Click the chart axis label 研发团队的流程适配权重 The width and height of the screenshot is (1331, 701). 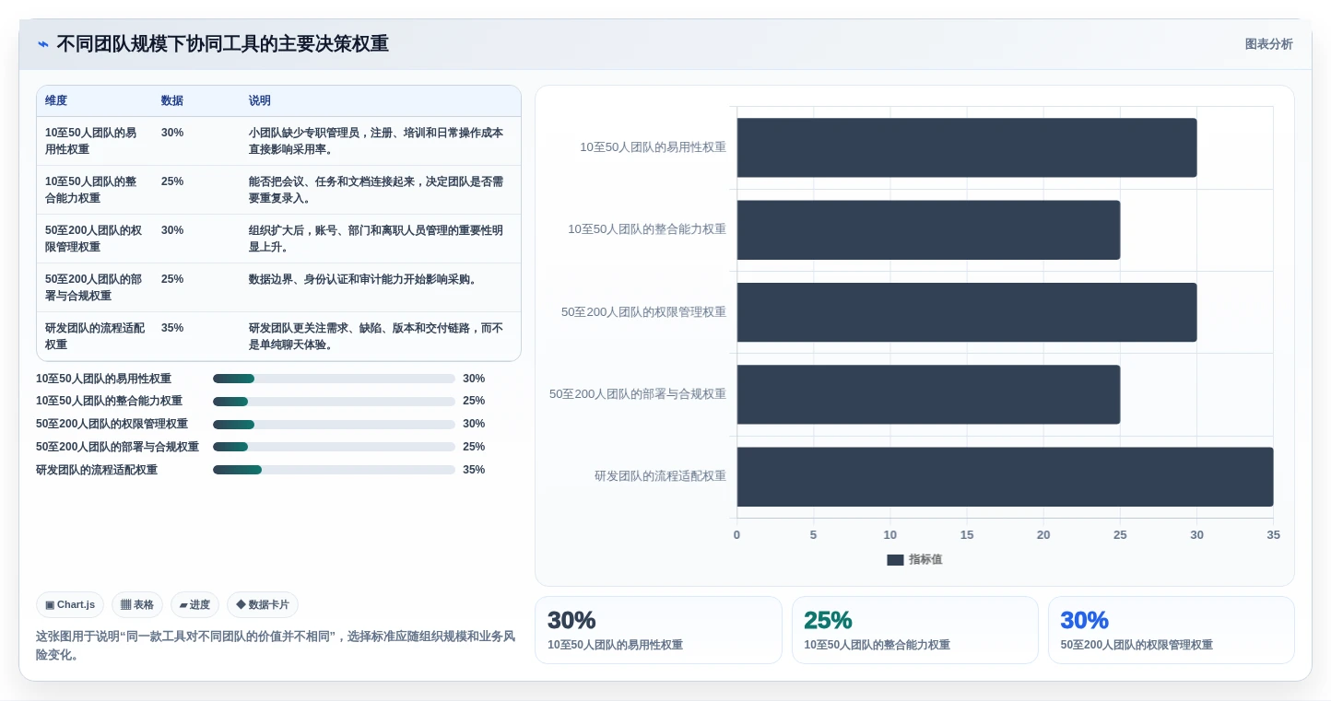point(660,476)
